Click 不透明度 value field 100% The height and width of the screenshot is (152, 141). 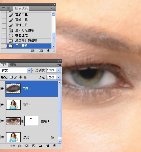(51, 70)
